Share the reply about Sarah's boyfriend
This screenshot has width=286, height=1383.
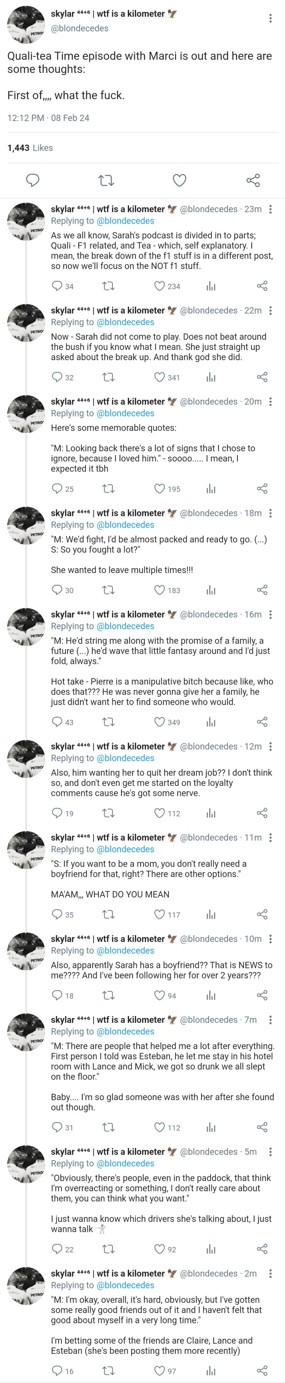262,995
